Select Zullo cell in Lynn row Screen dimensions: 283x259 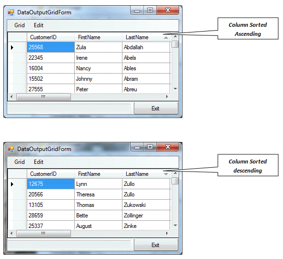(x=146, y=184)
